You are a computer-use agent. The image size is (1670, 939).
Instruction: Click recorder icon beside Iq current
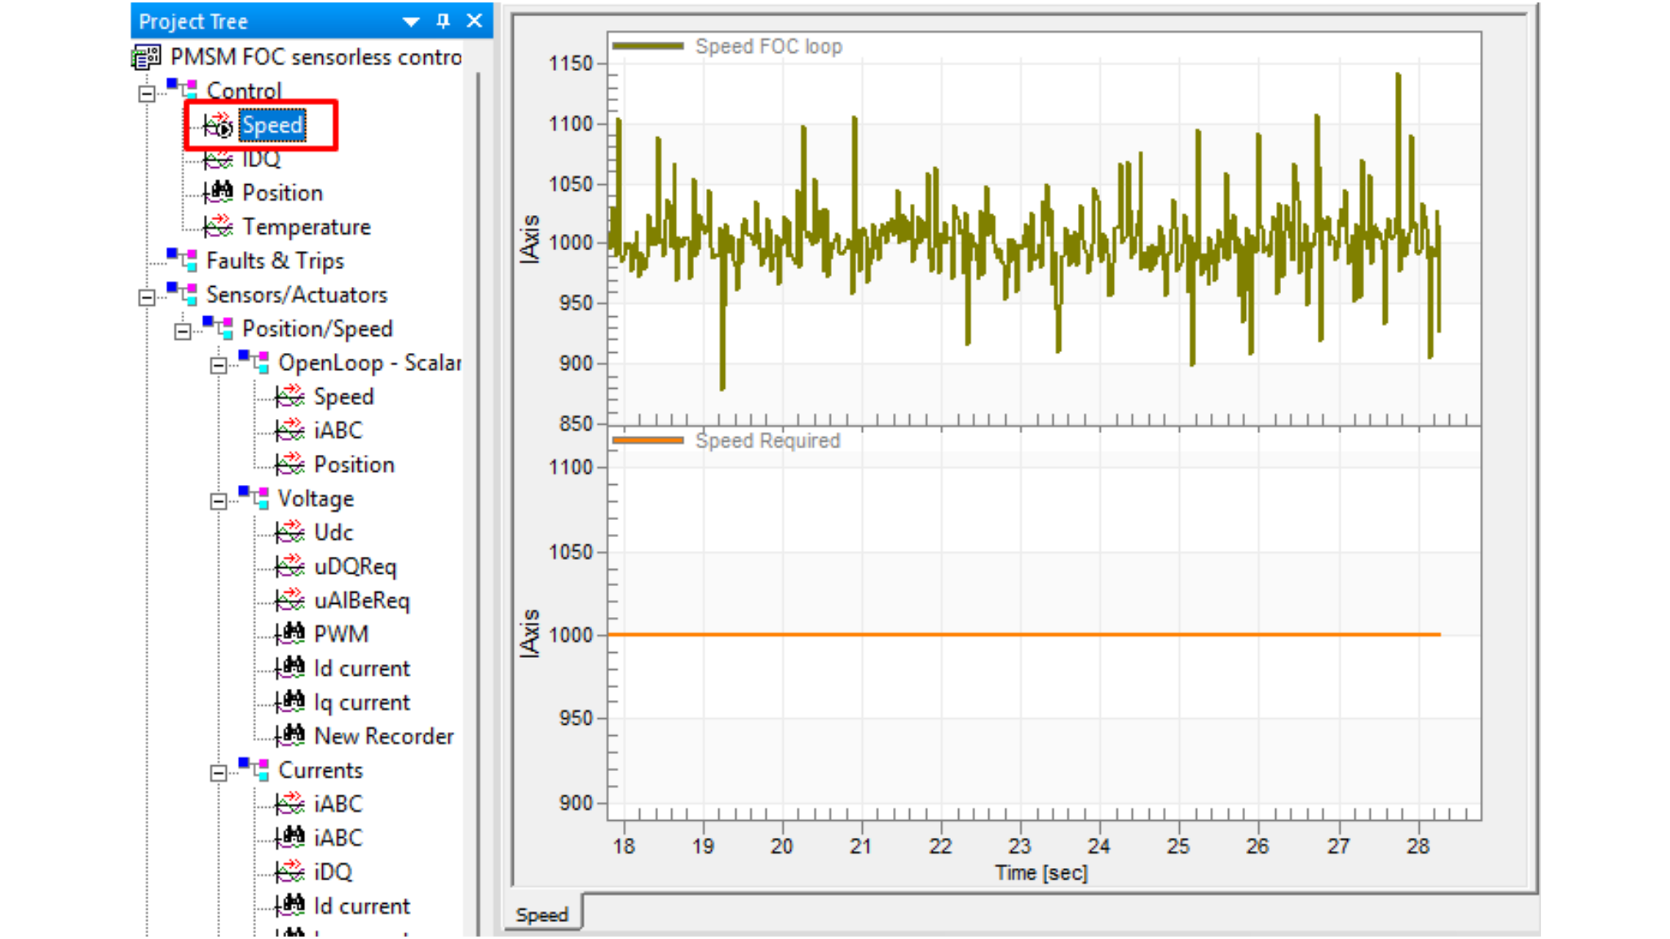(289, 702)
